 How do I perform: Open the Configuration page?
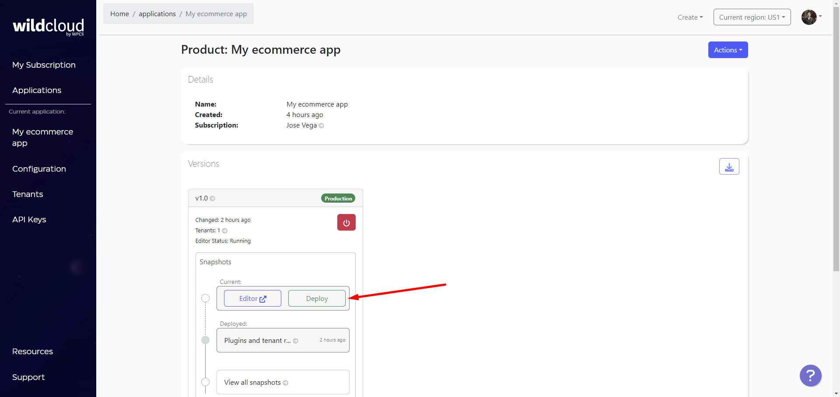[39, 169]
